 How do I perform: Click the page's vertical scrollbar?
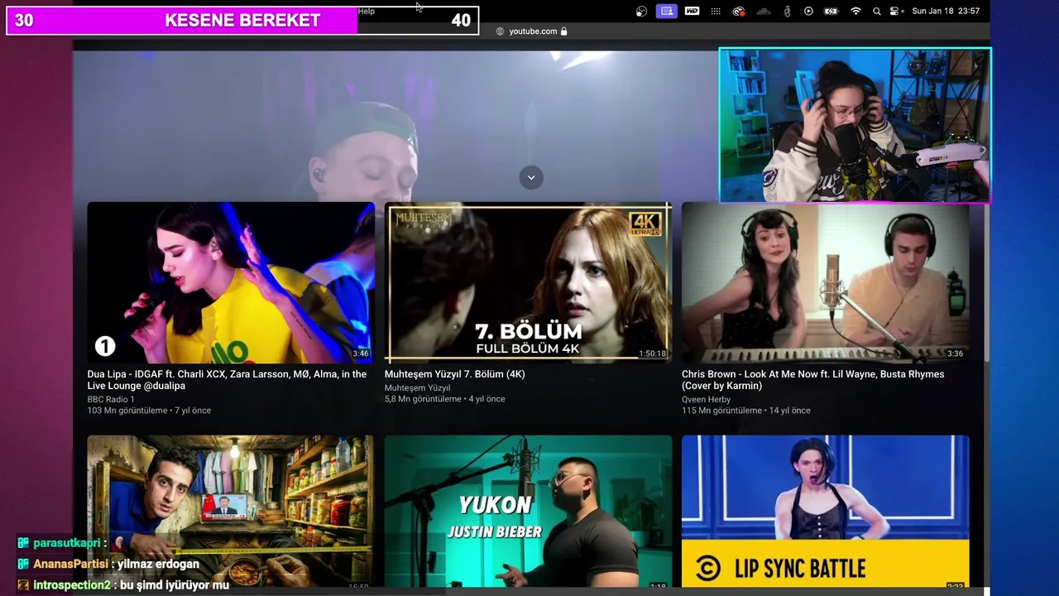tap(985, 281)
